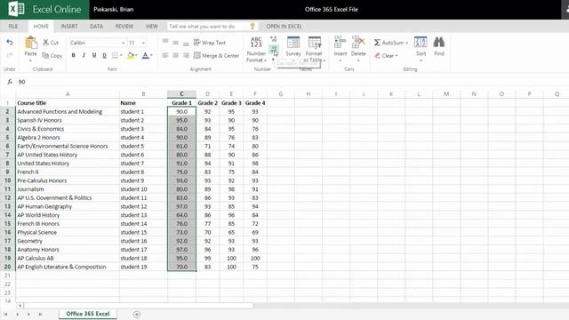
Task: Open the Number Format menu
Action: coord(256,49)
